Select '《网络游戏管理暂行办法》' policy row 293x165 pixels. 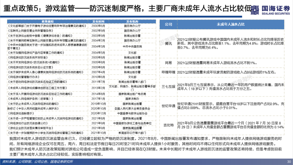(x=82, y=77)
